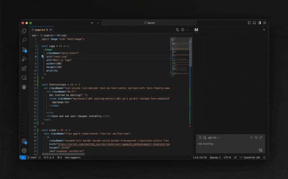Click 'priority' text on line 10
The image size is (288, 179).
[52, 71]
